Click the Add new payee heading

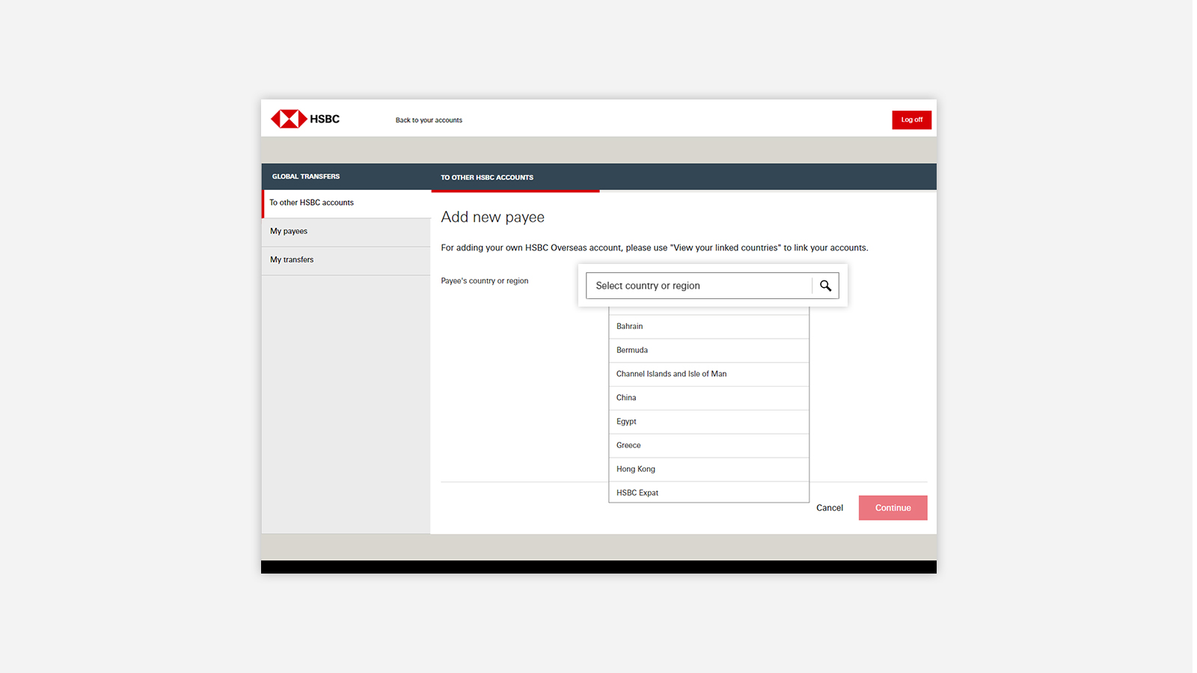pyautogui.click(x=492, y=218)
